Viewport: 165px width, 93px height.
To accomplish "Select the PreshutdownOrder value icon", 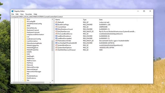I will [x=56, y=41].
